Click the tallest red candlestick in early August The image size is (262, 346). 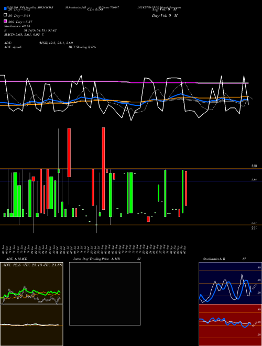coord(103,168)
